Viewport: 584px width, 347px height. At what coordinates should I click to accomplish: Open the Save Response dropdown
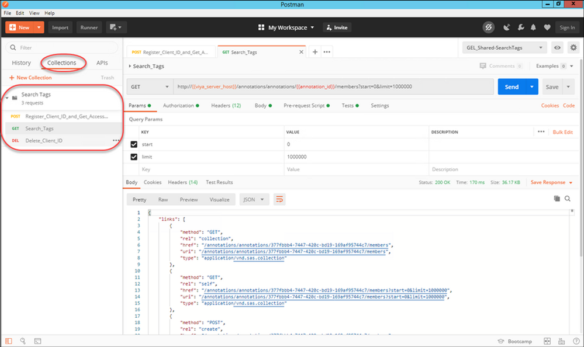click(552, 182)
